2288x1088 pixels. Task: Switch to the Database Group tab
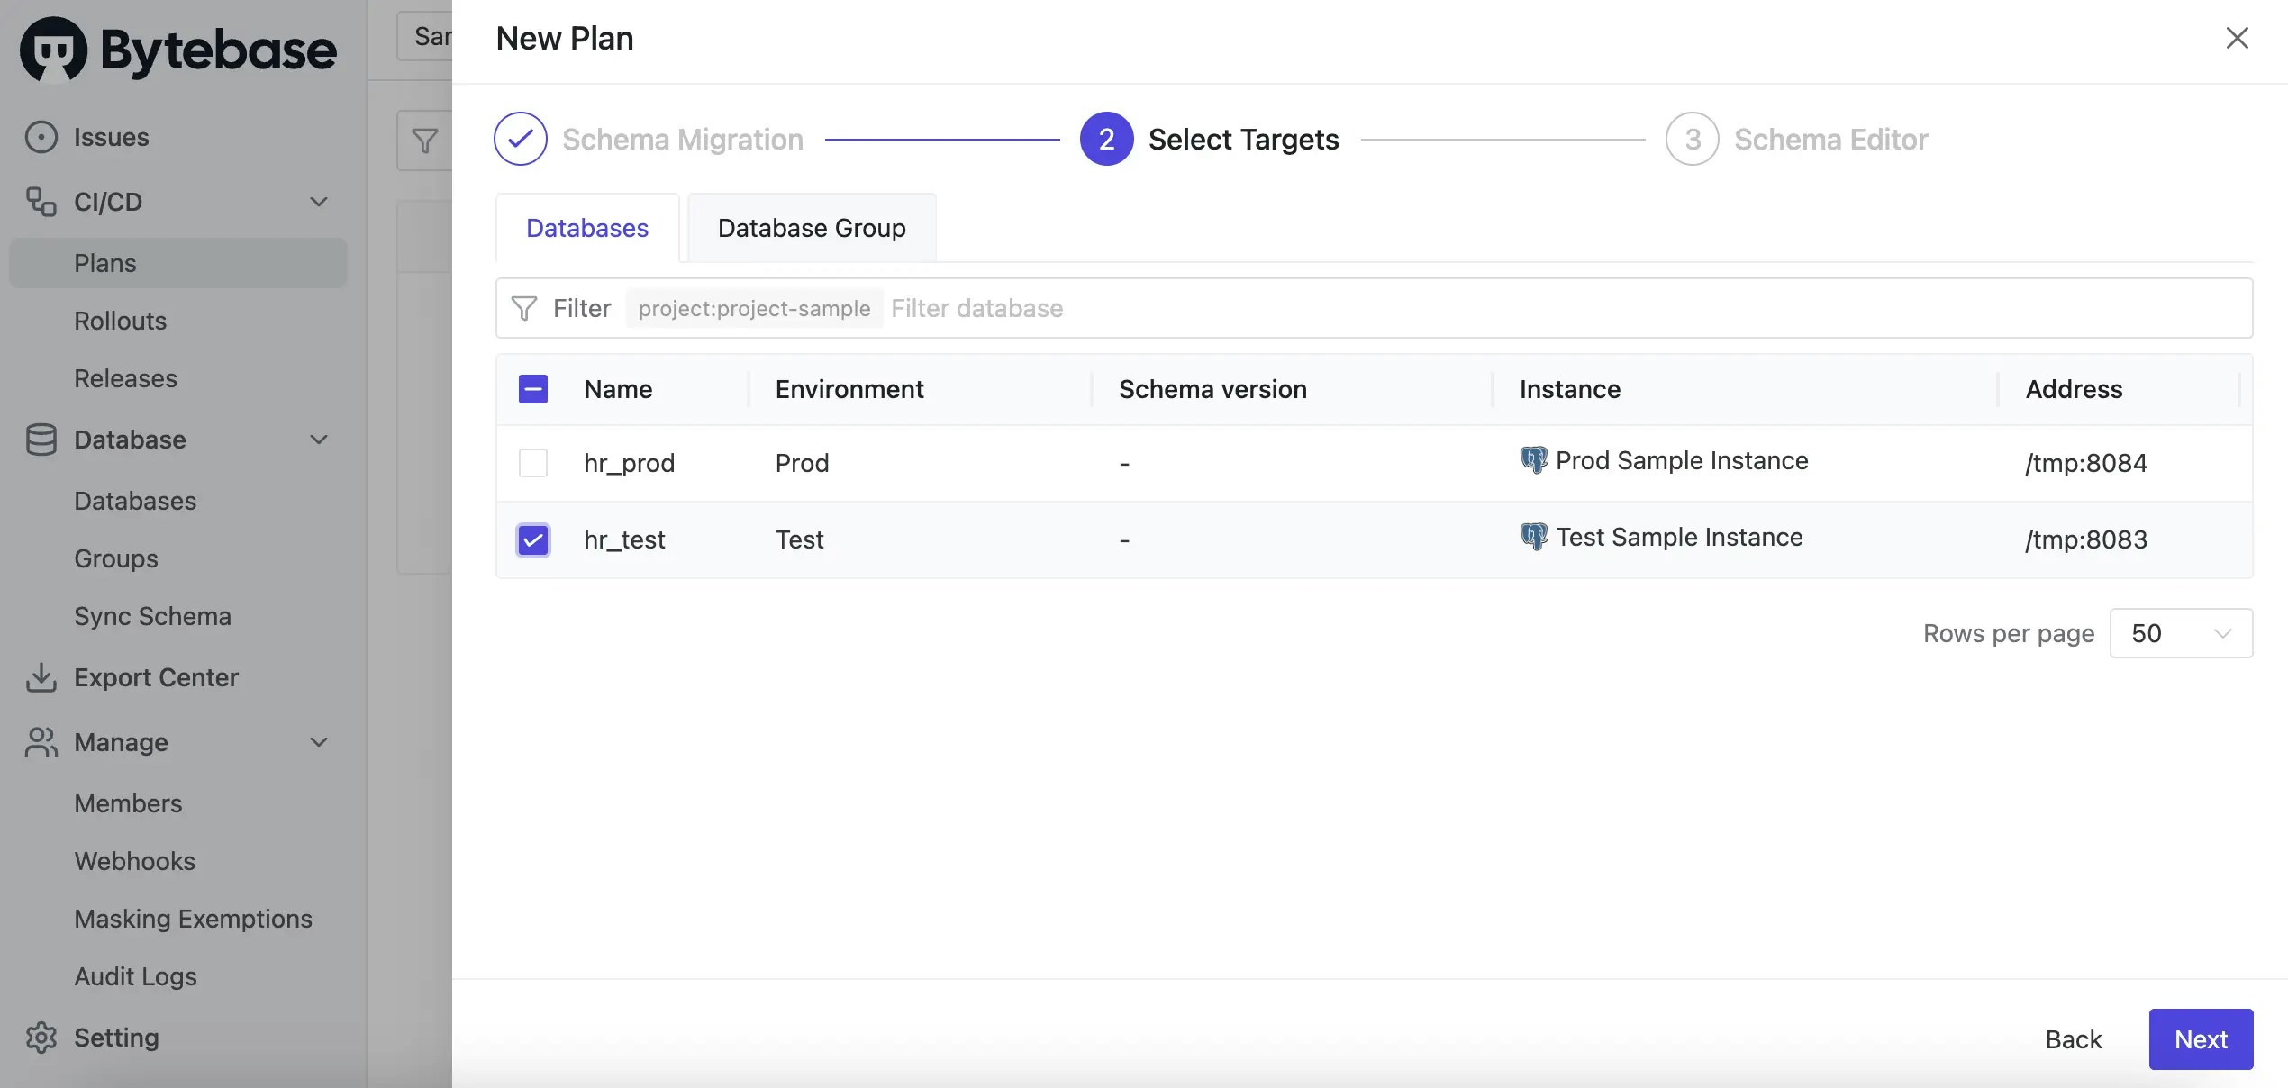(x=812, y=228)
